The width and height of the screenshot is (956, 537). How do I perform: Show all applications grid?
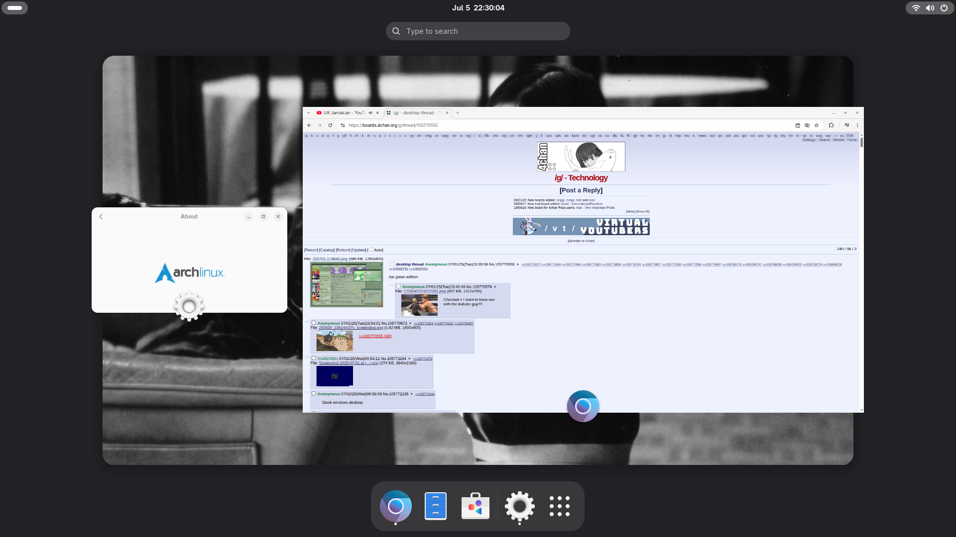point(560,506)
